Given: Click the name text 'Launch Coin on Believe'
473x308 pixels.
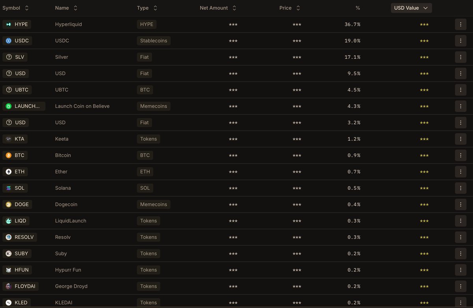Looking at the screenshot, I should tap(82, 106).
